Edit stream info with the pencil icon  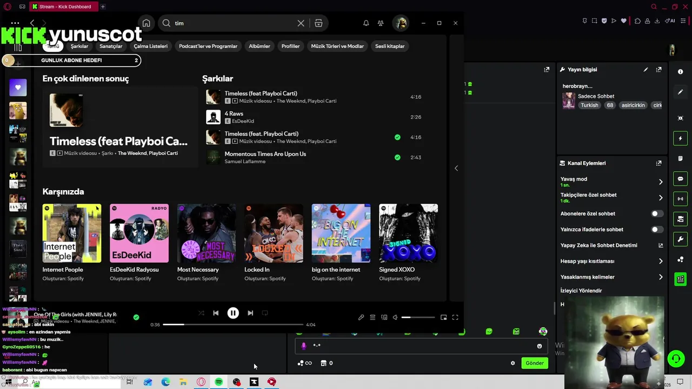pyautogui.click(x=646, y=70)
